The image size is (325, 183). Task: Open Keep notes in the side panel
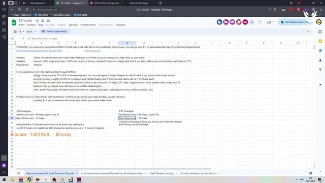pos(320,41)
